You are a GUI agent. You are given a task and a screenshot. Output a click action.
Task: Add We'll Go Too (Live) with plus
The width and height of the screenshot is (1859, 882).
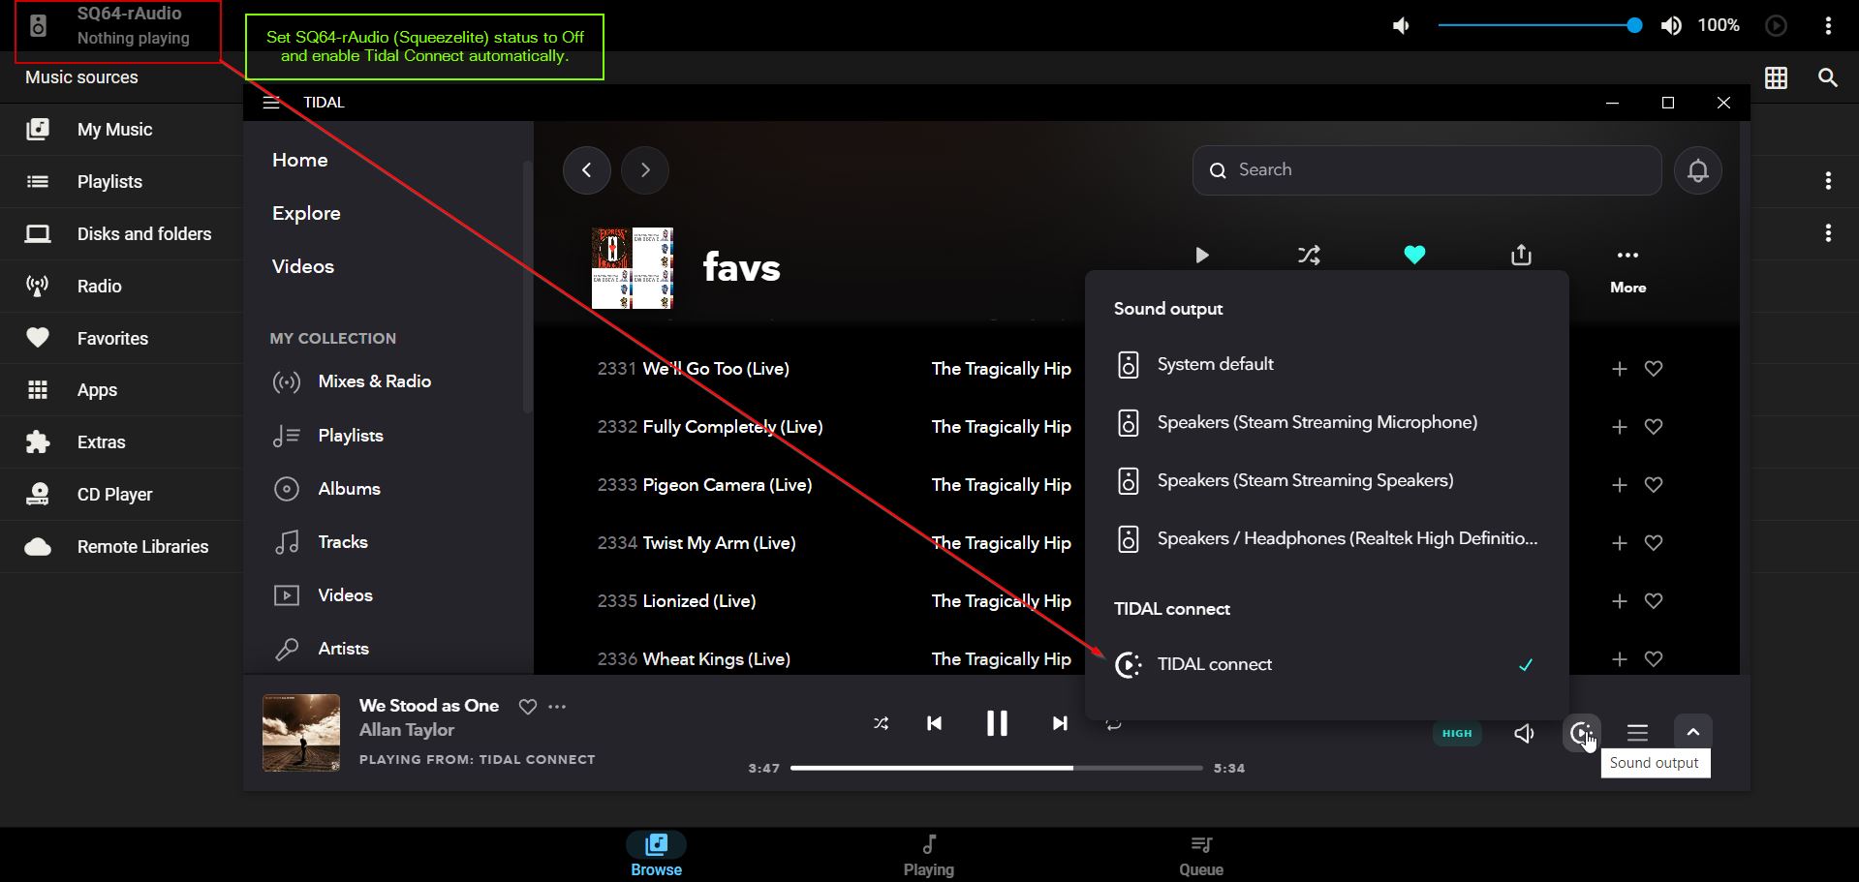click(1619, 369)
